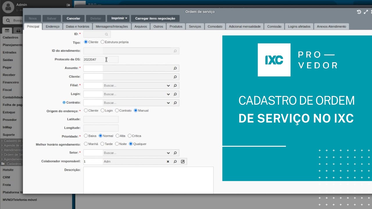
Task: Click the Carregar itens negociação button
Action: 155,18
